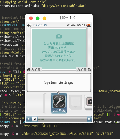The image size is (120, 139).
Task: Click the green window button
Action: [x=38, y=18]
